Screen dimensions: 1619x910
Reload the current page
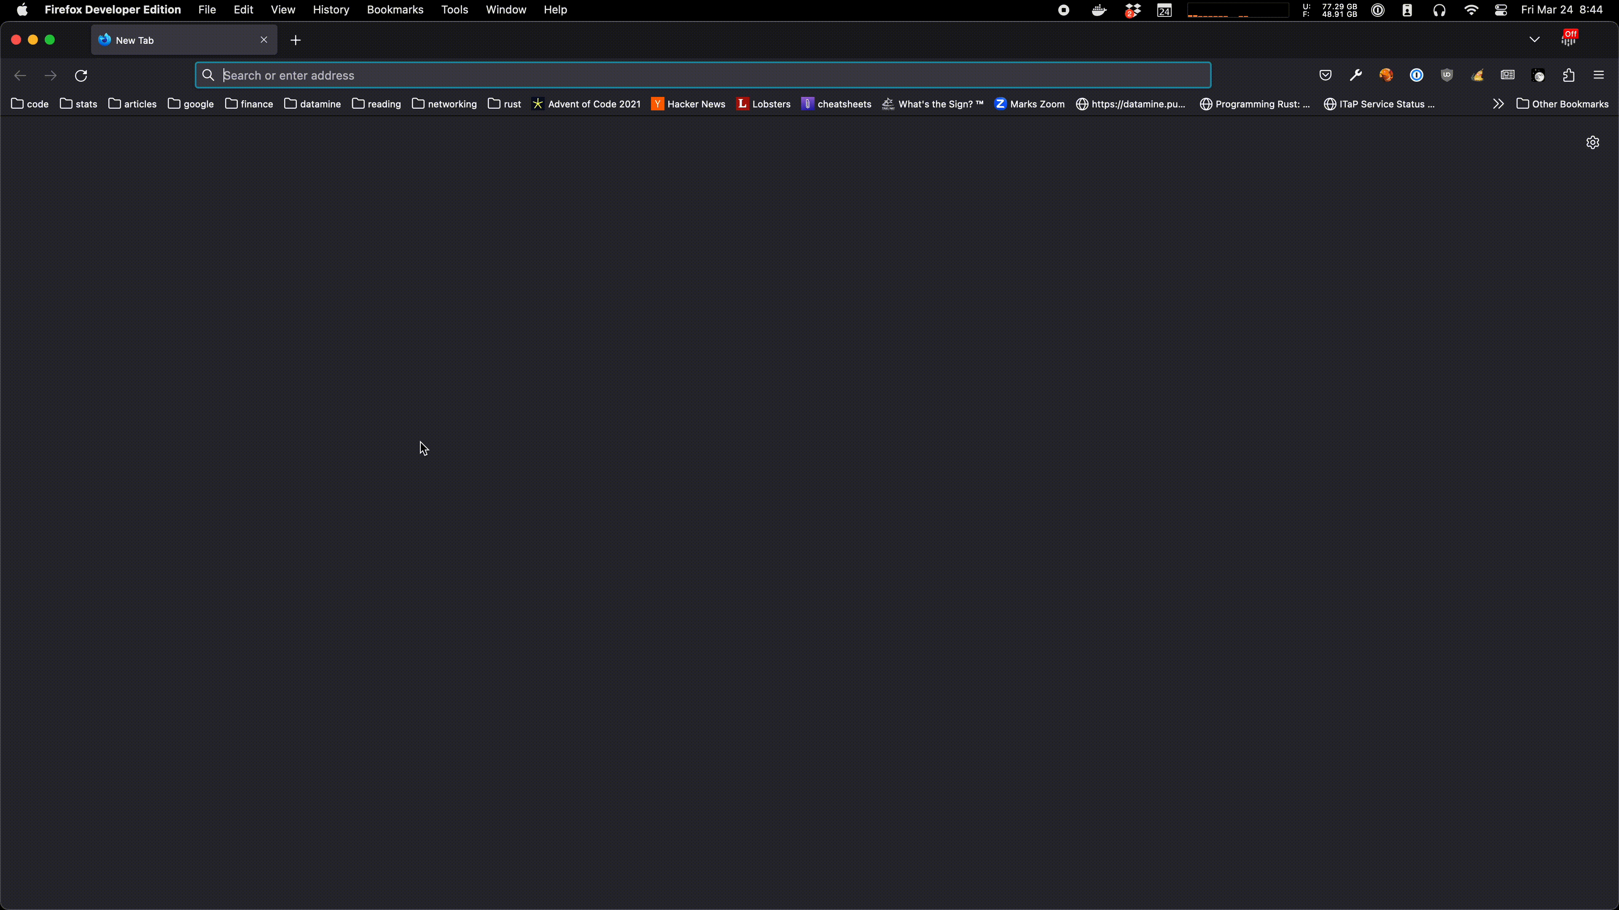click(81, 75)
